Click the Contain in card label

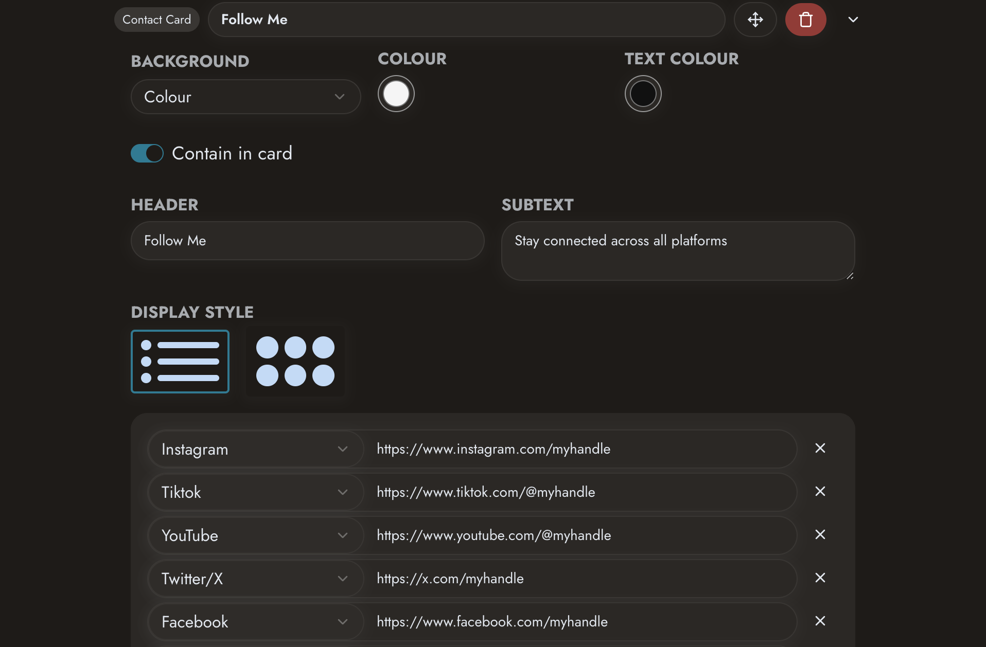coord(232,153)
